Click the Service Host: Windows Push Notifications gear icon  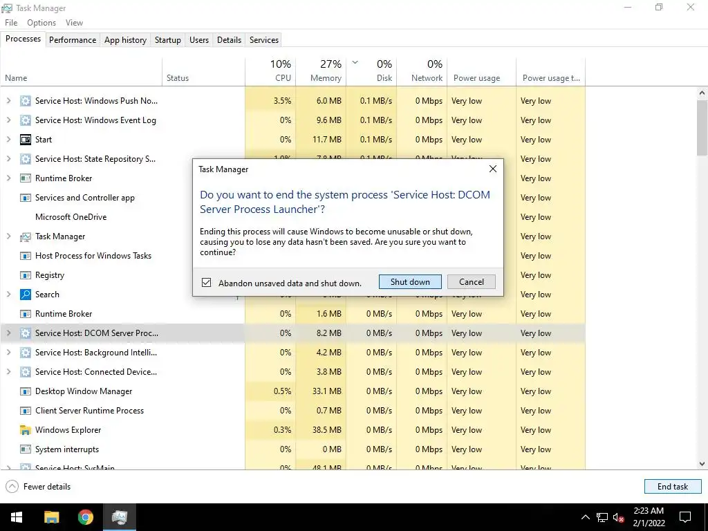click(x=26, y=101)
